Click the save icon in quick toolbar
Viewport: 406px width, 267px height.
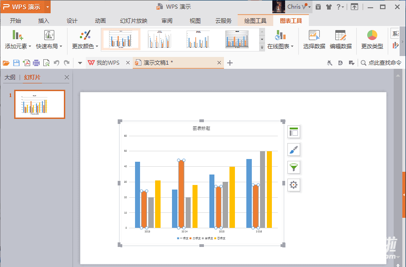coord(16,63)
